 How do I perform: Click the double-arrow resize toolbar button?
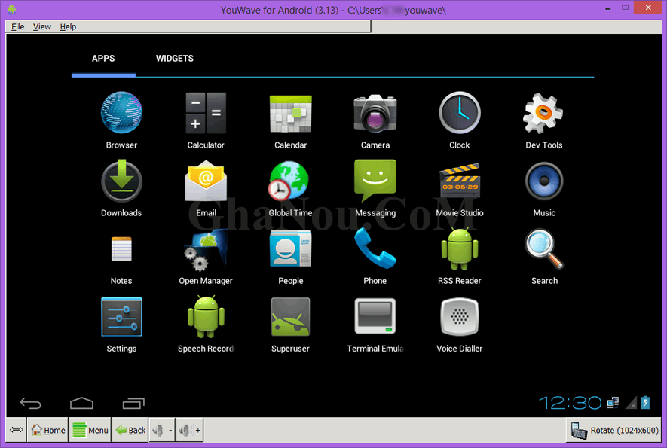pyautogui.click(x=16, y=430)
